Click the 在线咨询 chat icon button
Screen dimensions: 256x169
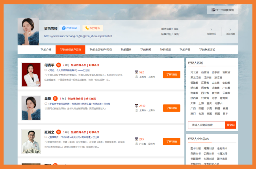(70, 28)
